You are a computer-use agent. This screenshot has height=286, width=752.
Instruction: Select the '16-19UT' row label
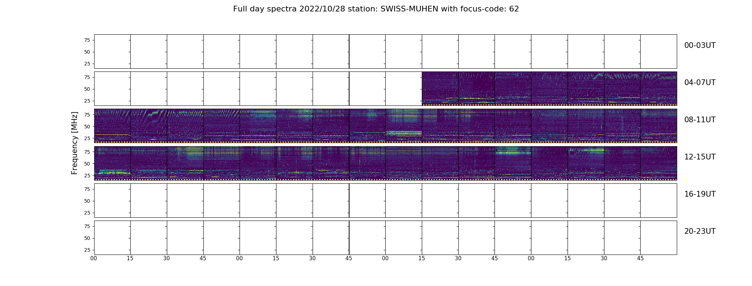[700, 194]
